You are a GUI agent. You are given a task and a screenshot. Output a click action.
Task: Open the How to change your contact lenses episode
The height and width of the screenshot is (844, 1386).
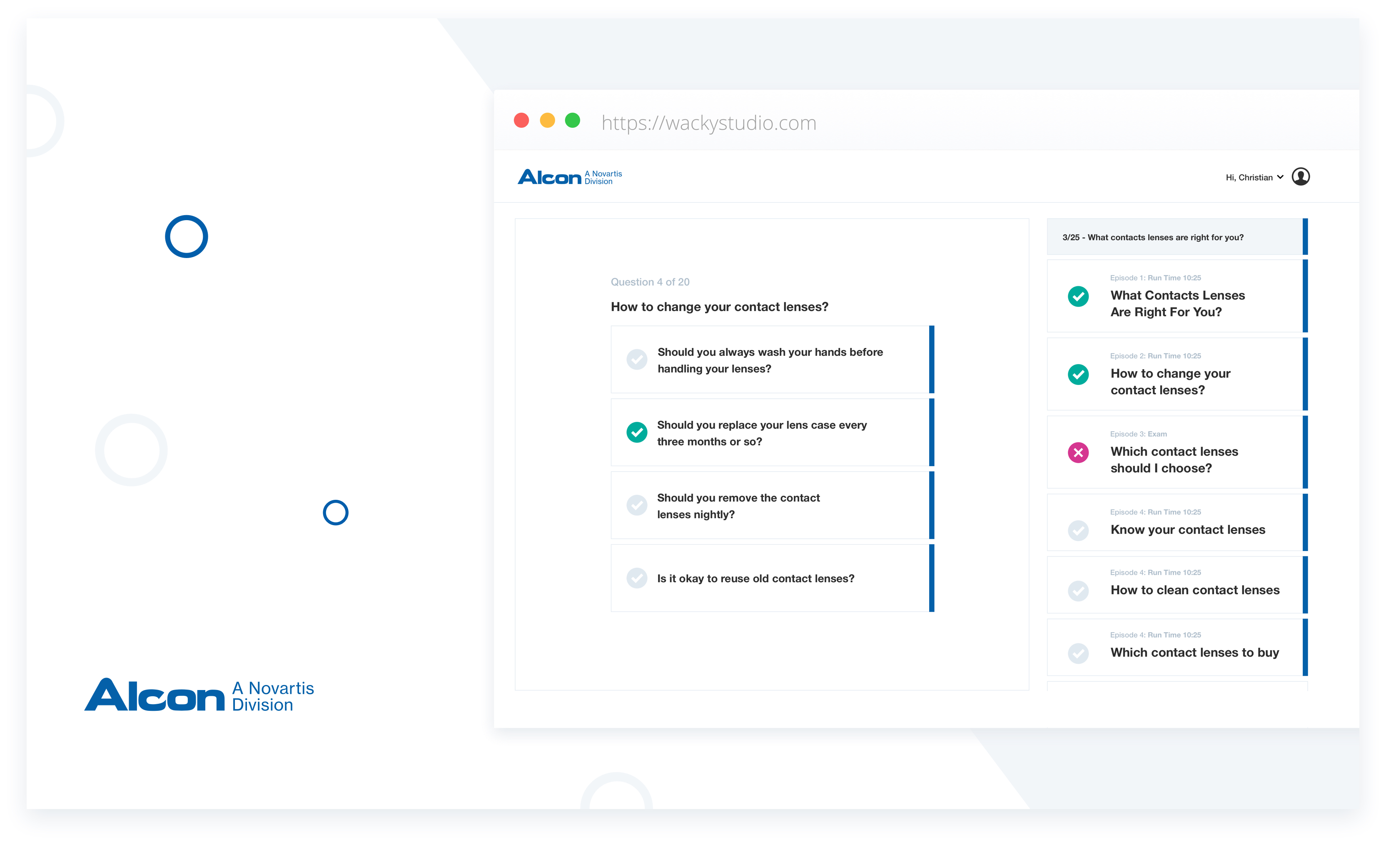1170,382
